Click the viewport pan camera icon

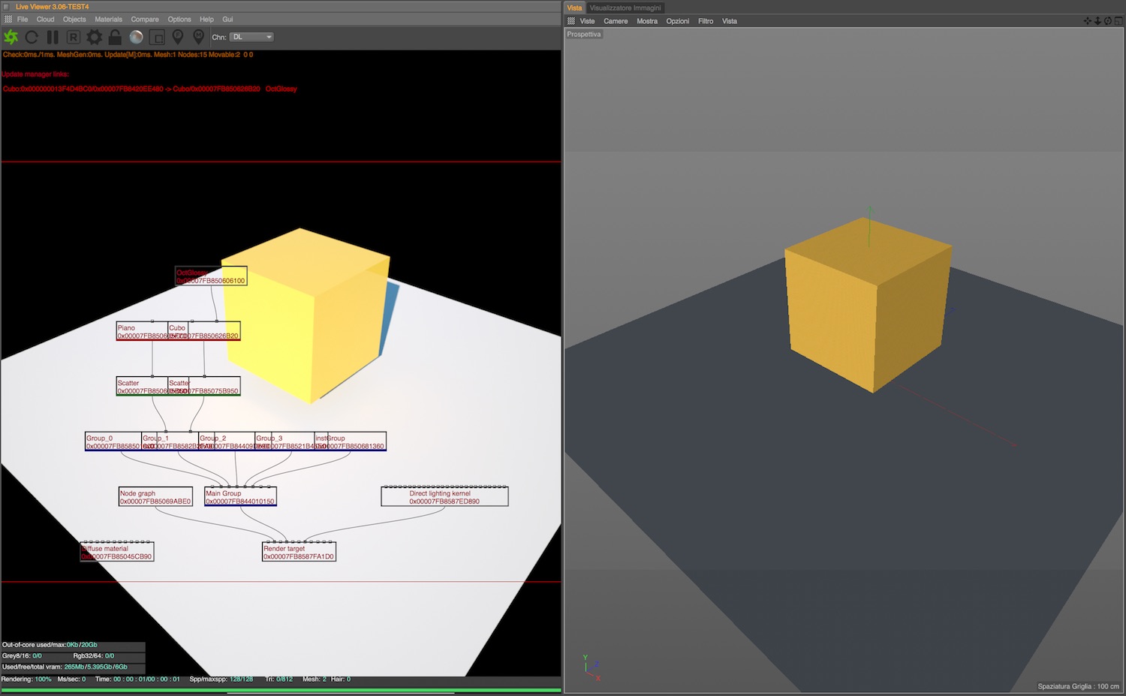click(x=1088, y=21)
